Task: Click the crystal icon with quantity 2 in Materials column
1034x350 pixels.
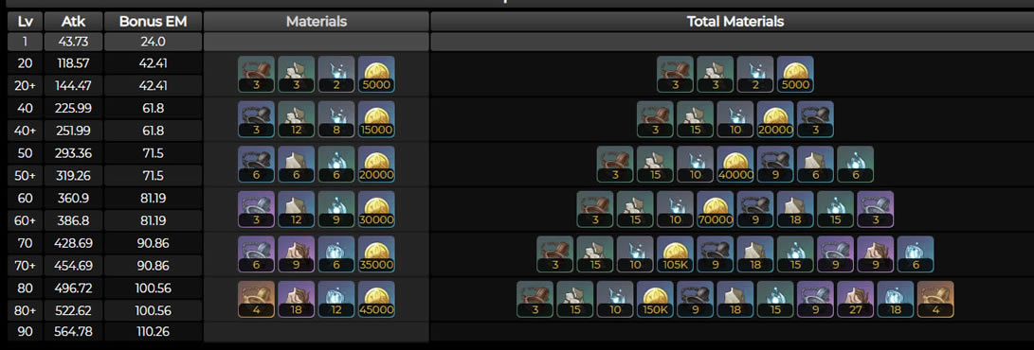Action: tap(336, 75)
